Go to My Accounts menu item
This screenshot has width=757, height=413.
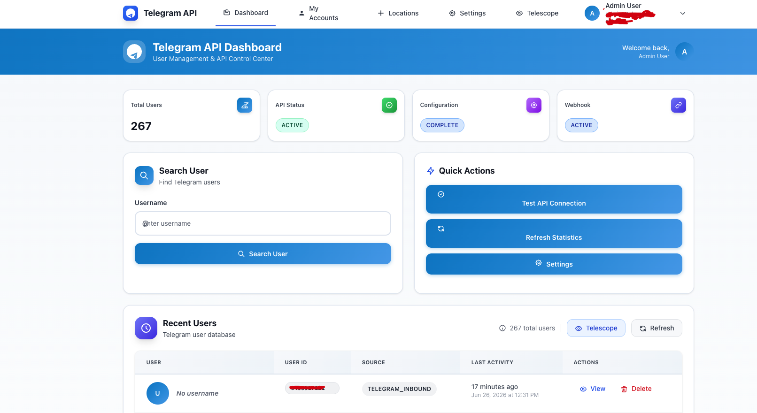click(319, 13)
